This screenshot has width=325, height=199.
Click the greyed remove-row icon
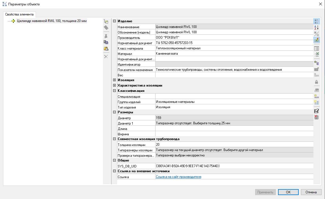[x=317, y=75]
